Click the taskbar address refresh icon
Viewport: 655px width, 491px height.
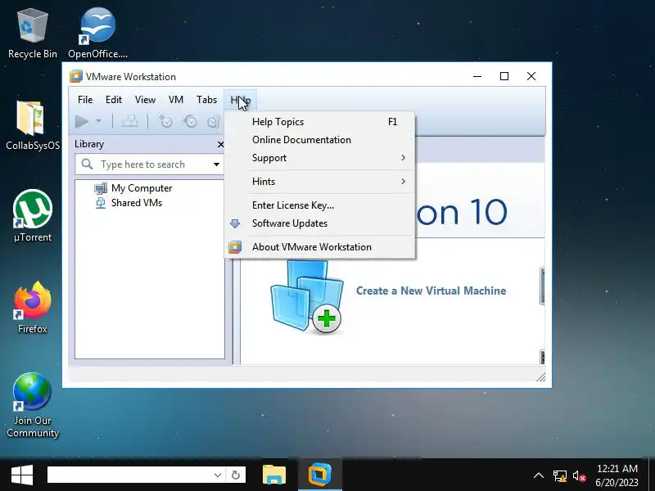tap(236, 475)
